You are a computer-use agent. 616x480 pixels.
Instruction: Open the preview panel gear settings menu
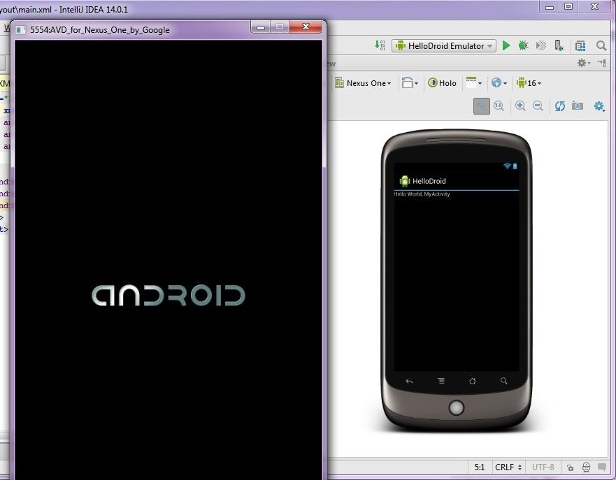[x=583, y=63]
